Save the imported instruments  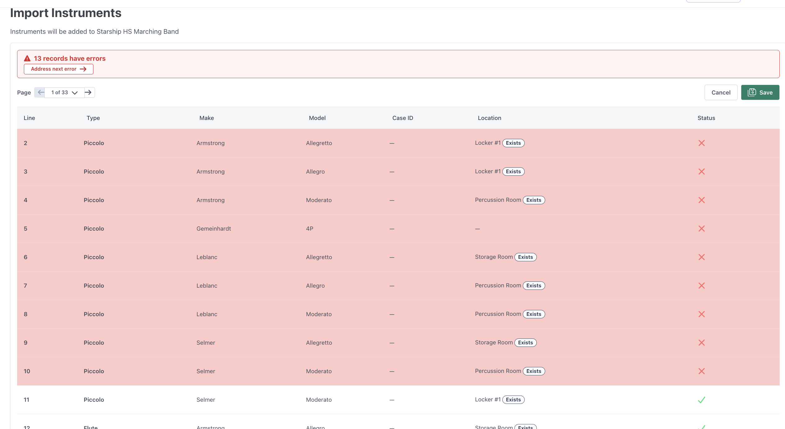click(x=760, y=92)
